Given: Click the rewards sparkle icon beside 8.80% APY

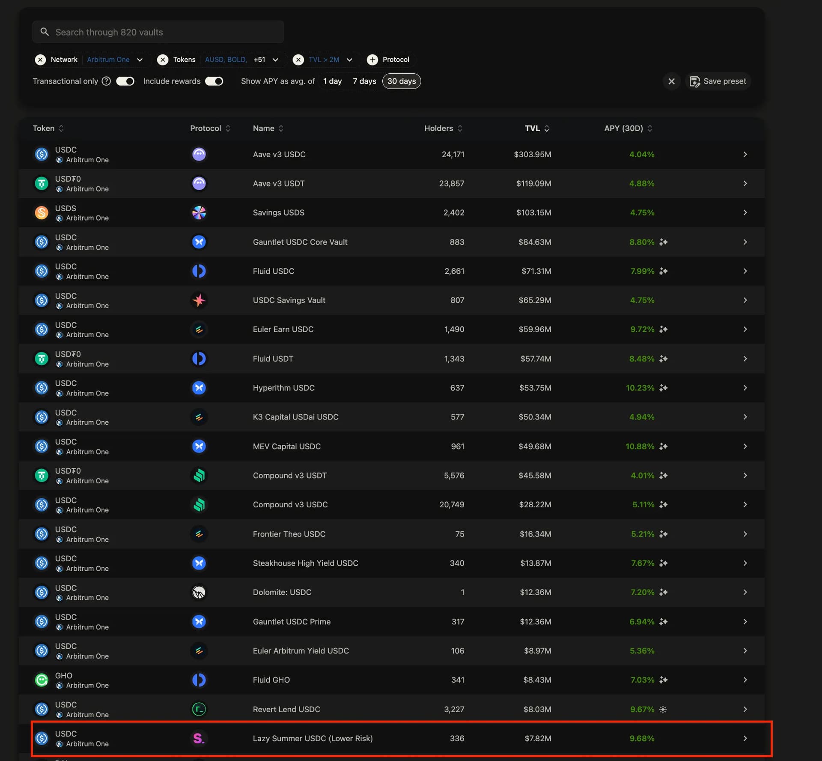Looking at the screenshot, I should coord(663,242).
